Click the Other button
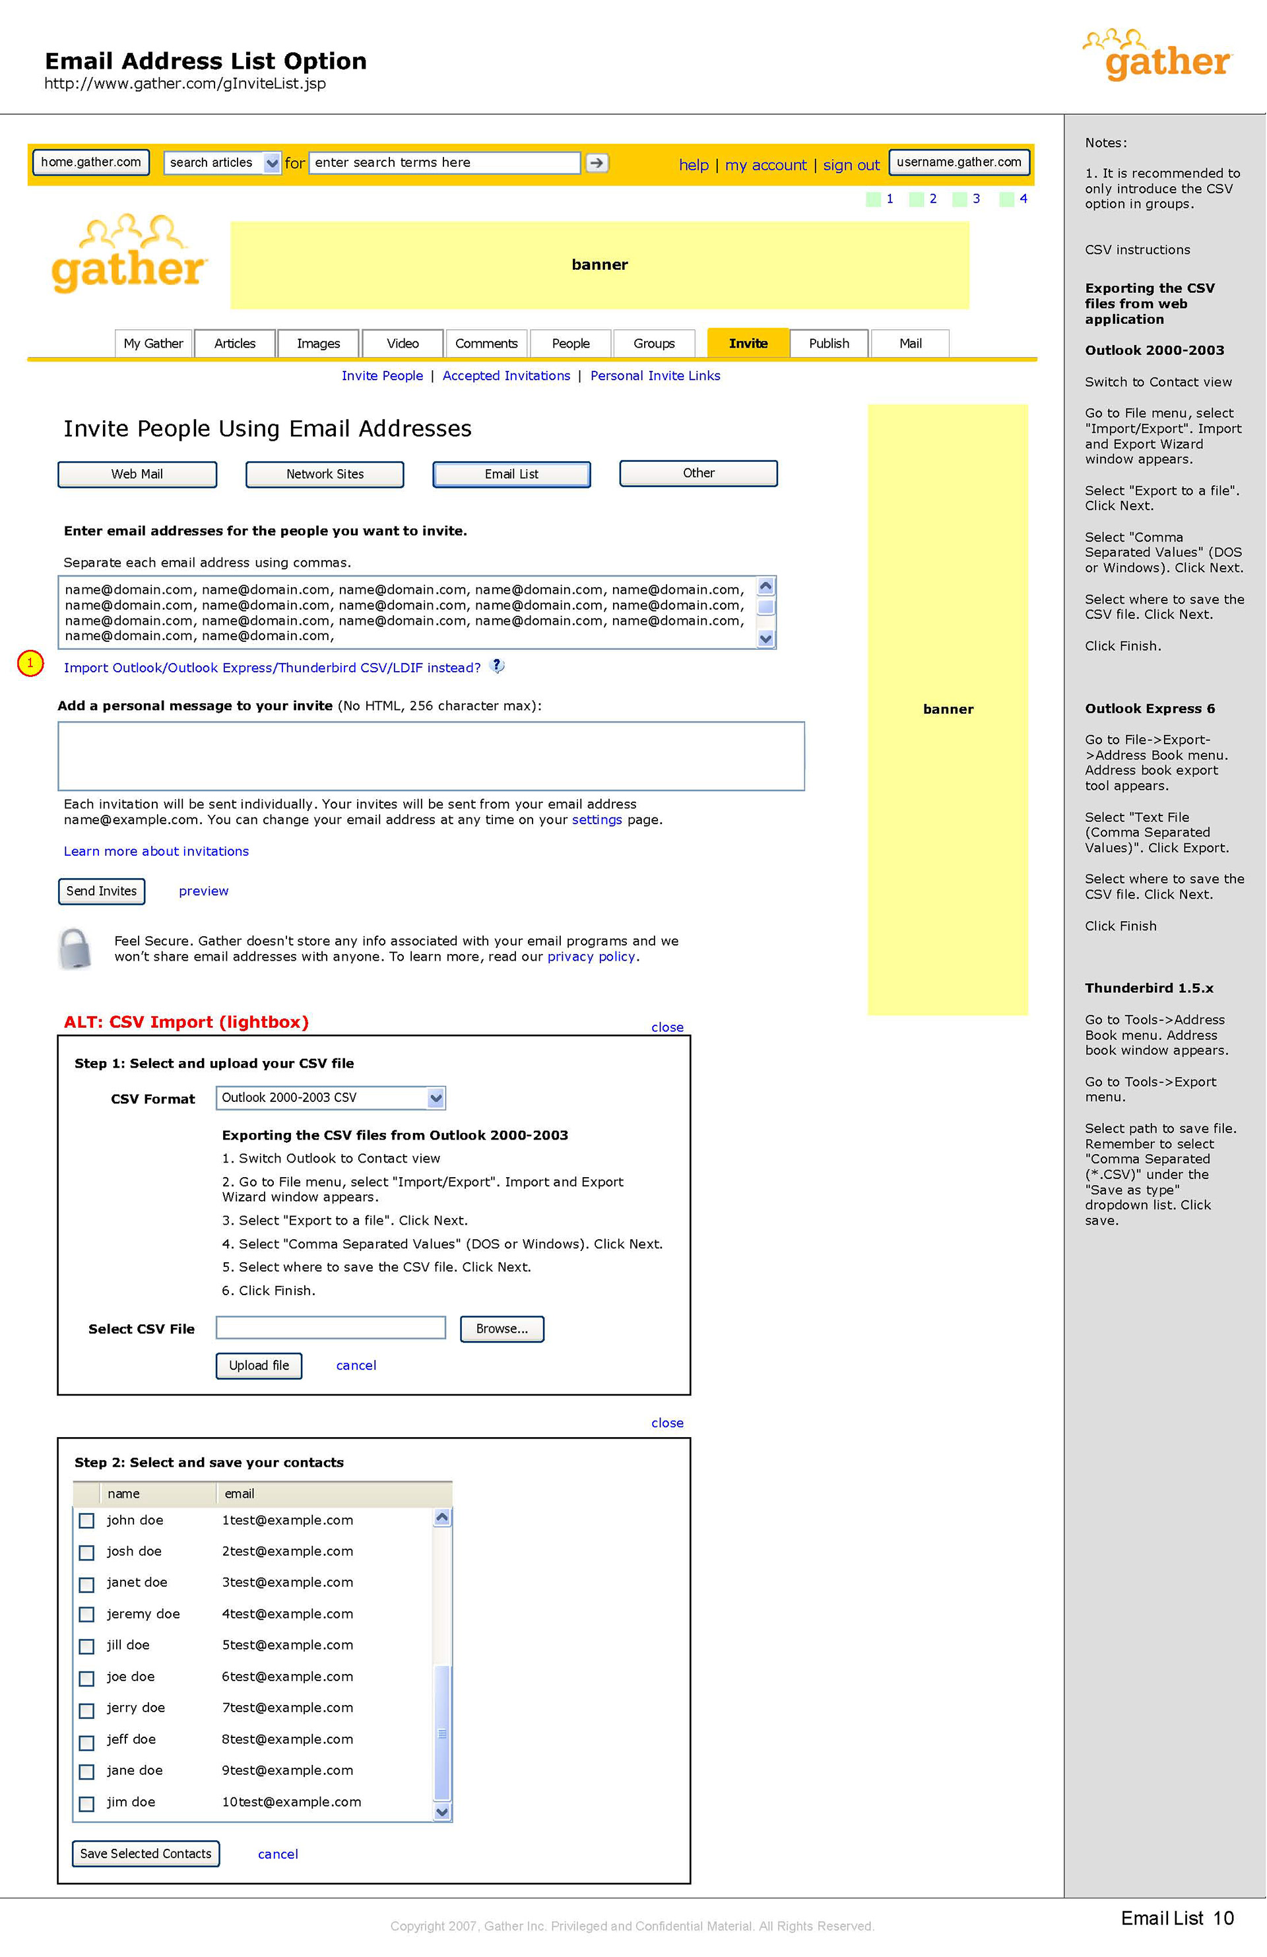Viewport: 1267px width, 1957px height. pos(698,473)
